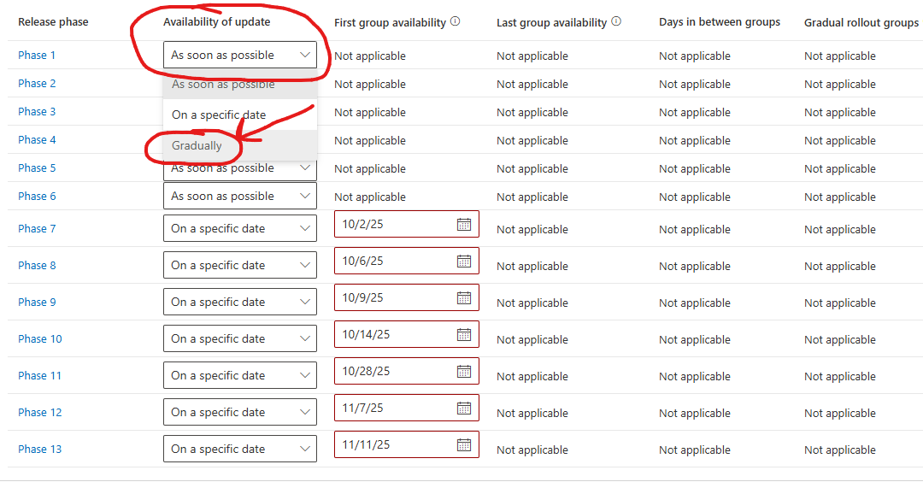
Task: Click calendar icon in Phase 9 row
Action: pos(464,297)
